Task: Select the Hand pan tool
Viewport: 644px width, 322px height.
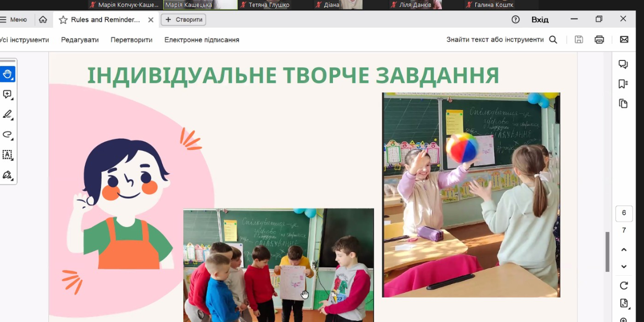Action: pos(7,74)
